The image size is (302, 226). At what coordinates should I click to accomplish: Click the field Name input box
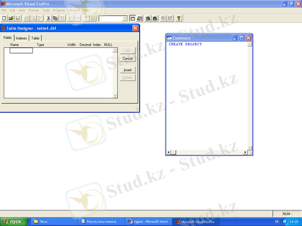[x=21, y=50]
